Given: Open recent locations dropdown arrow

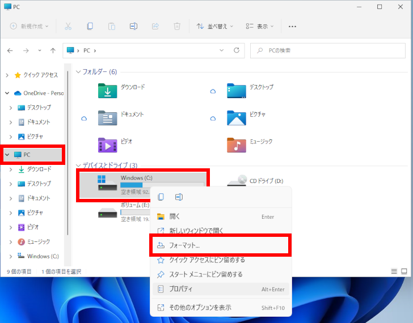Looking at the screenshot, I should tap(40, 50).
